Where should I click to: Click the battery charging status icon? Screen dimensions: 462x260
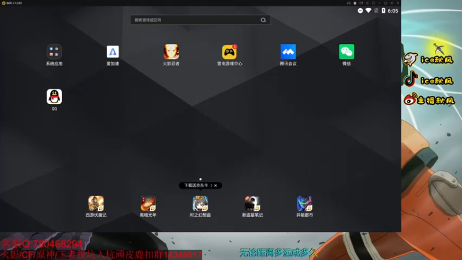click(383, 10)
